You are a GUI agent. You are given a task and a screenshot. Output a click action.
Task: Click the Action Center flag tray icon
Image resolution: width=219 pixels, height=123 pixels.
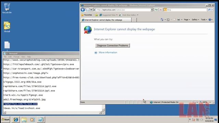point(193,120)
